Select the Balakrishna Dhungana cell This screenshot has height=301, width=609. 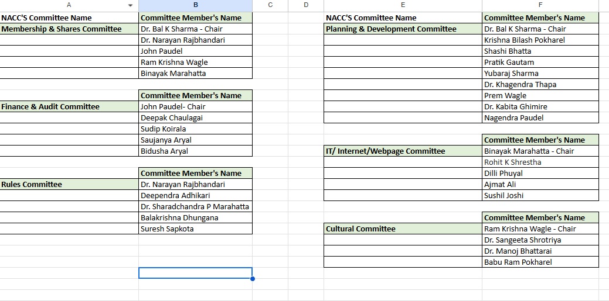[195, 217]
